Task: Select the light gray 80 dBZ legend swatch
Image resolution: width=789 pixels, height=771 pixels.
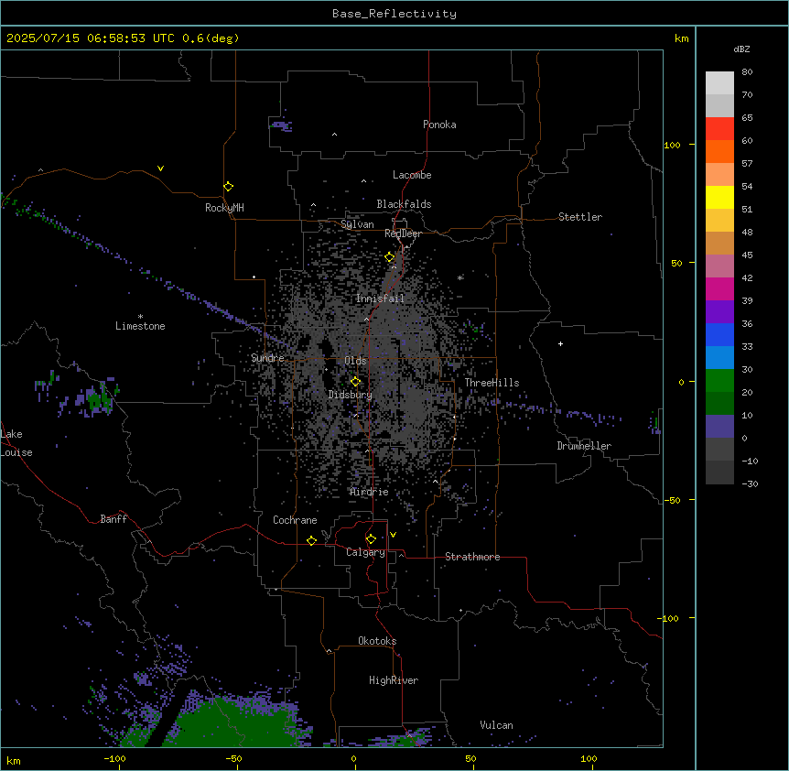Action: tap(719, 82)
